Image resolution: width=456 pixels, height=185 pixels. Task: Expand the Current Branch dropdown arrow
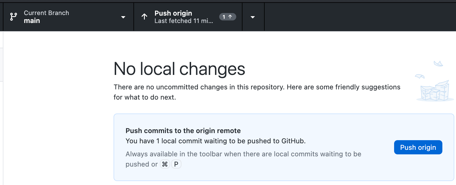point(123,17)
